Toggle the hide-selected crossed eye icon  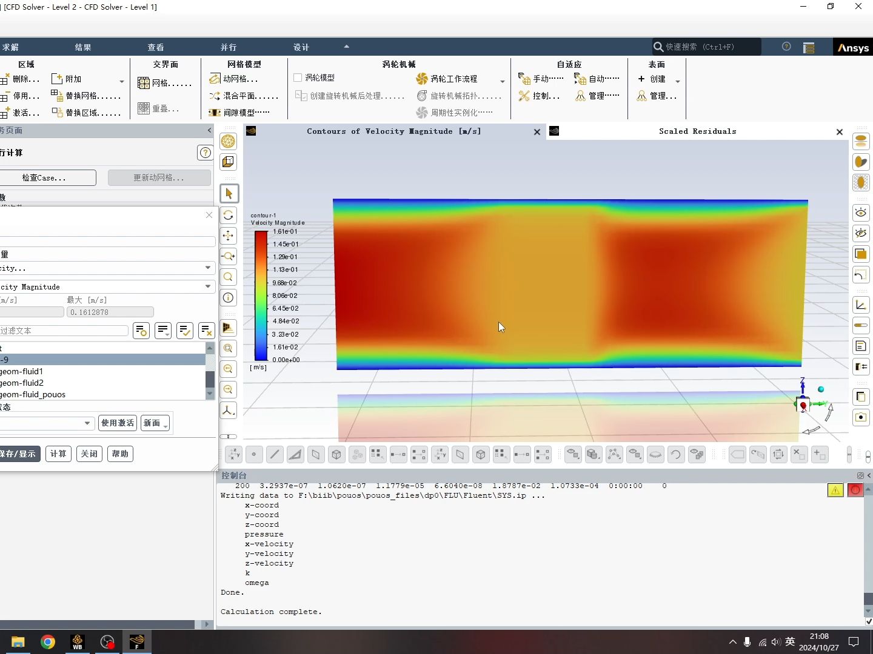pyautogui.click(x=861, y=233)
